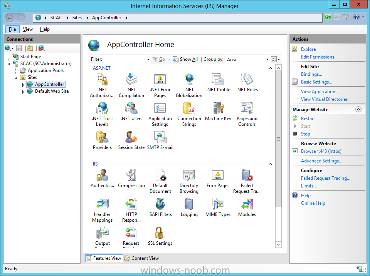Open Application Settings feature
The image size is (370, 276).
pyautogui.click(x=160, y=114)
